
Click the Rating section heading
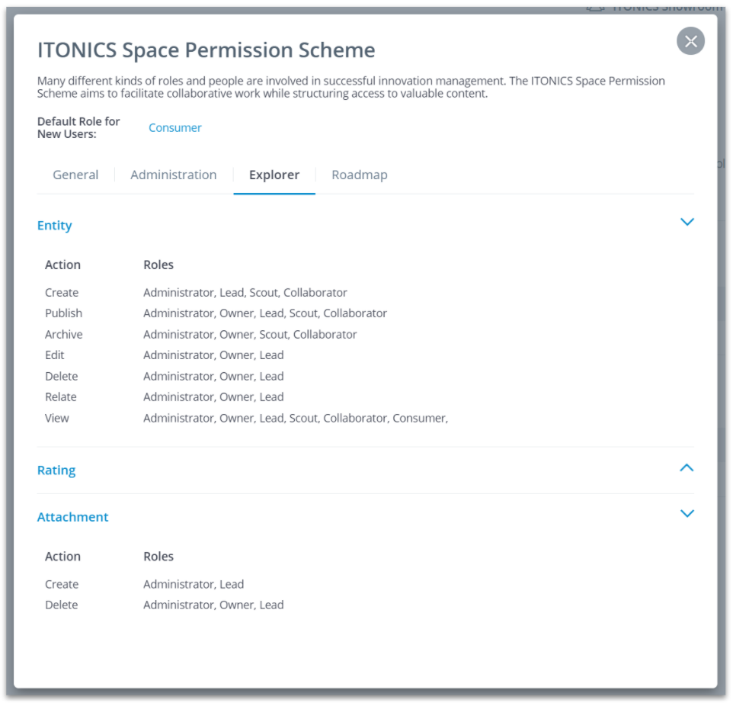56,470
